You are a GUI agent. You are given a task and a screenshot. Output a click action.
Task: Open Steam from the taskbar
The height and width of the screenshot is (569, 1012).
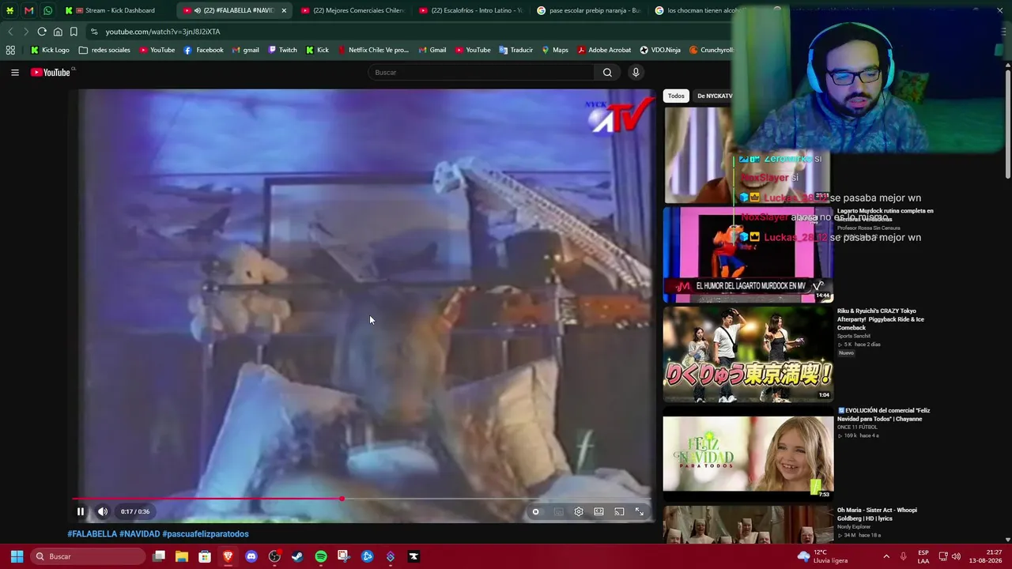click(297, 556)
